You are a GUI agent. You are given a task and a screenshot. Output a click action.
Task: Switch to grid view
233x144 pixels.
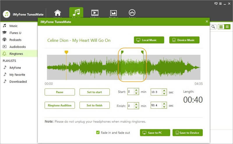[x=221, y=27]
